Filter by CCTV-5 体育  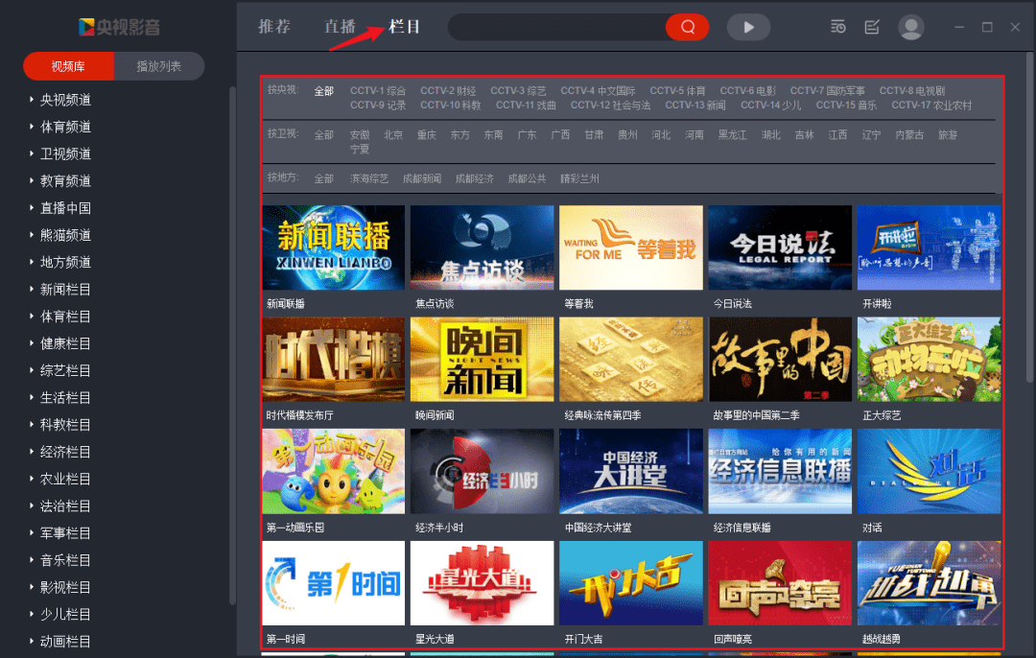point(678,91)
